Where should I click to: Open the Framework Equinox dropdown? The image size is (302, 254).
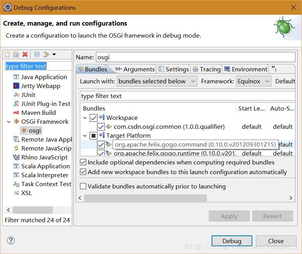253,81
